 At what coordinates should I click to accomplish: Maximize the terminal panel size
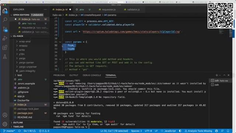pos(224,75)
